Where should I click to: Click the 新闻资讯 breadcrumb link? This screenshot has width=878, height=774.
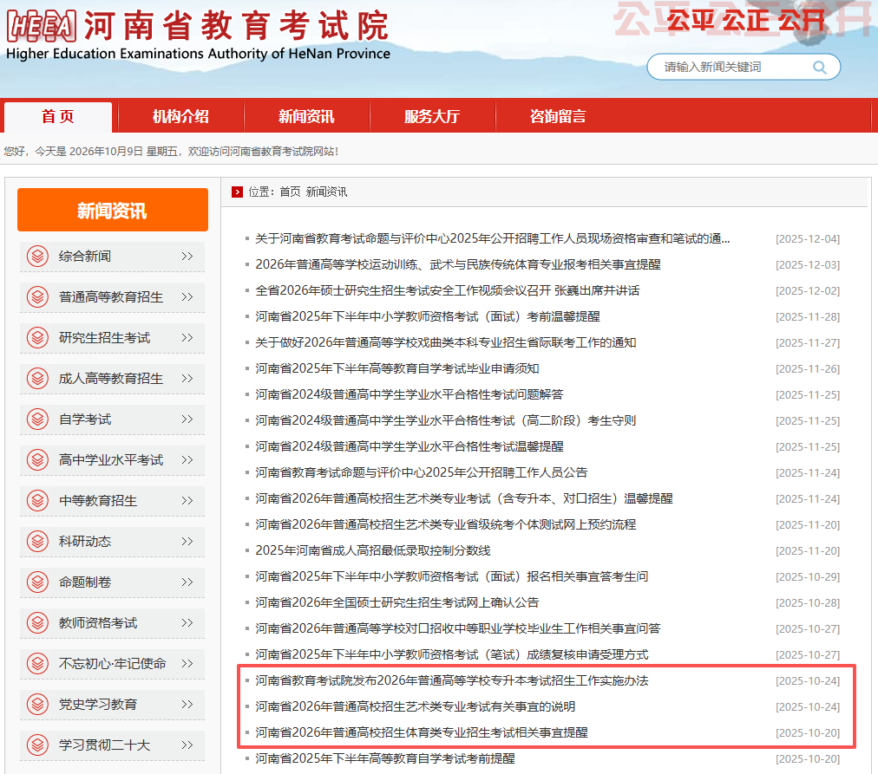(x=326, y=192)
